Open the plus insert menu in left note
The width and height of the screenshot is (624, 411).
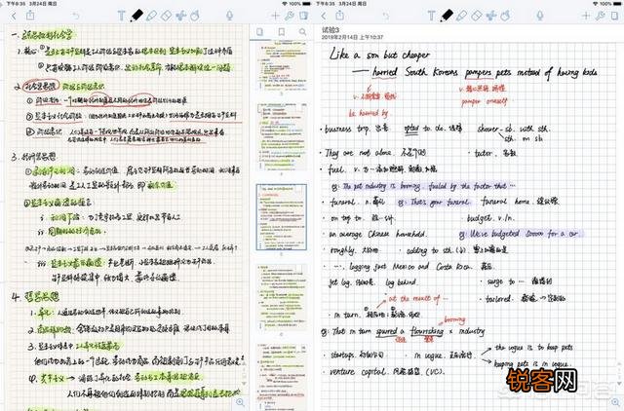point(276,16)
